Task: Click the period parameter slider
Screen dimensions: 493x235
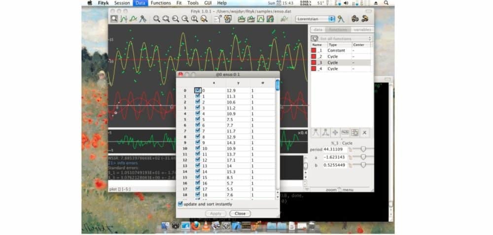Action: pos(364,149)
